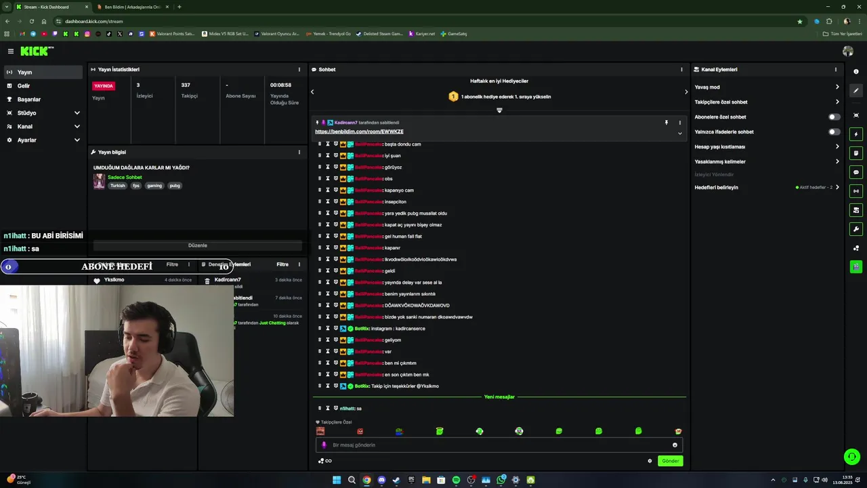Open the benbildim.com room link
Image resolution: width=867 pixels, height=488 pixels.
coord(359,131)
